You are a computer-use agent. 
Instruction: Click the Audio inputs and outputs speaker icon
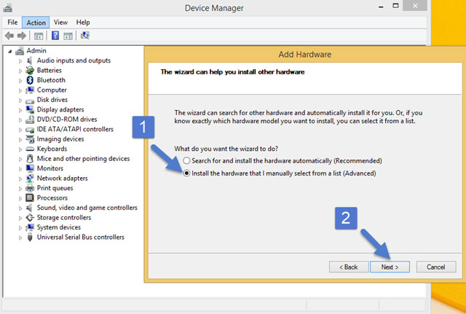(29, 60)
